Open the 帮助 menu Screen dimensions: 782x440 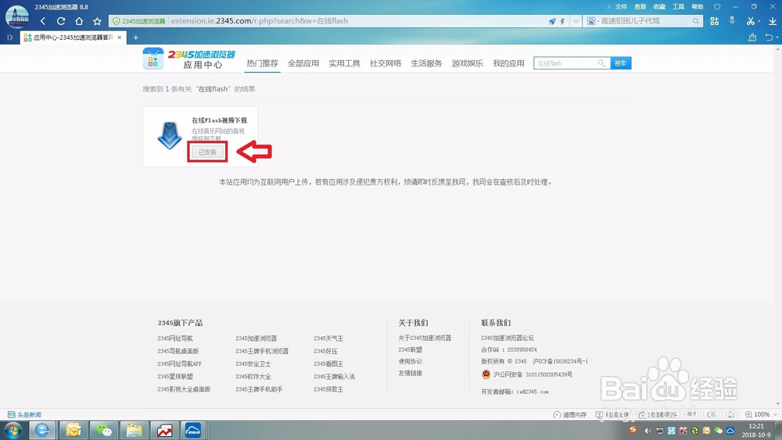pyautogui.click(x=698, y=6)
